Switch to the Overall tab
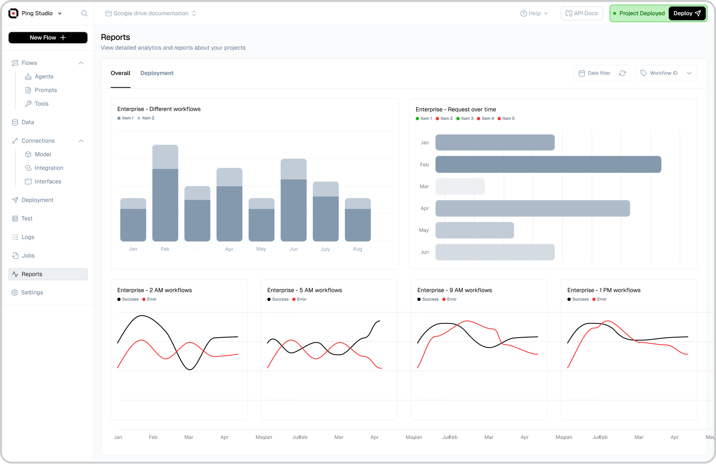Viewport: 716px width, 464px height. coord(120,73)
